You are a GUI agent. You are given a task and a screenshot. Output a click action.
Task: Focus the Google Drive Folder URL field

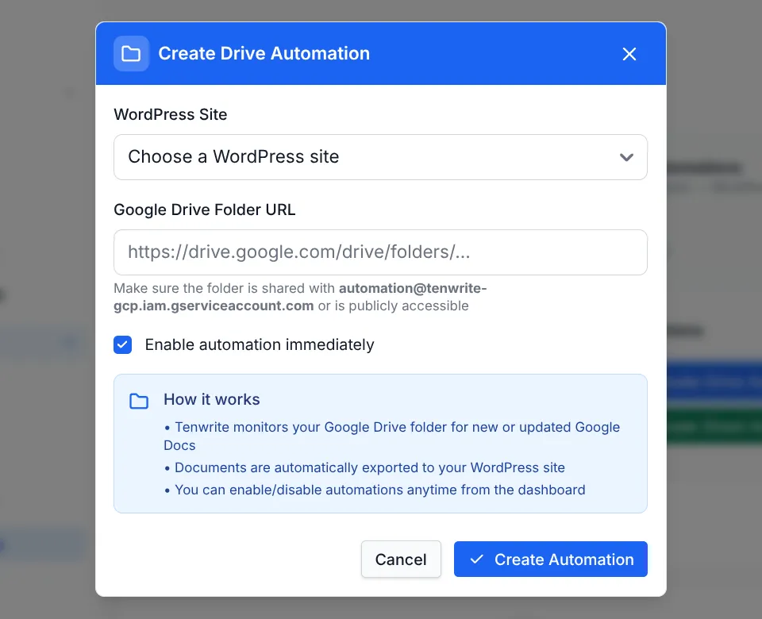pyautogui.click(x=380, y=252)
